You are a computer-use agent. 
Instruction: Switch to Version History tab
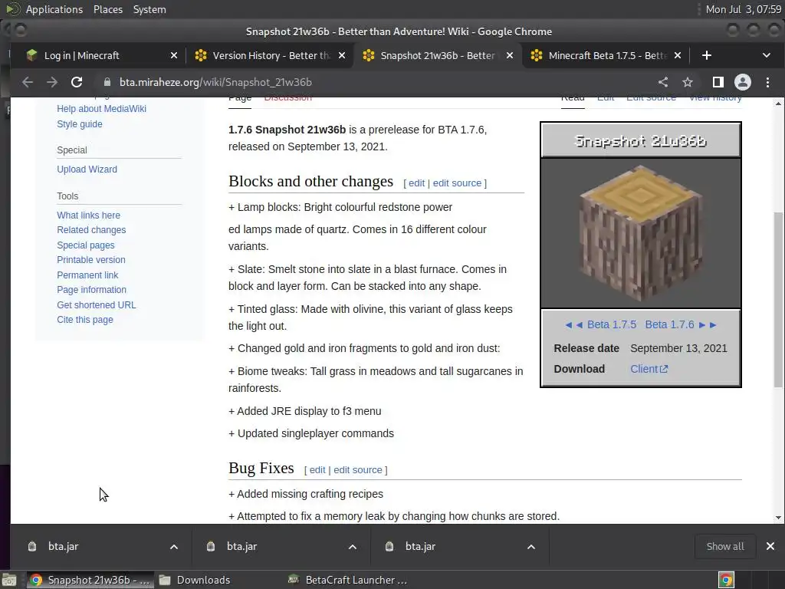click(x=271, y=55)
